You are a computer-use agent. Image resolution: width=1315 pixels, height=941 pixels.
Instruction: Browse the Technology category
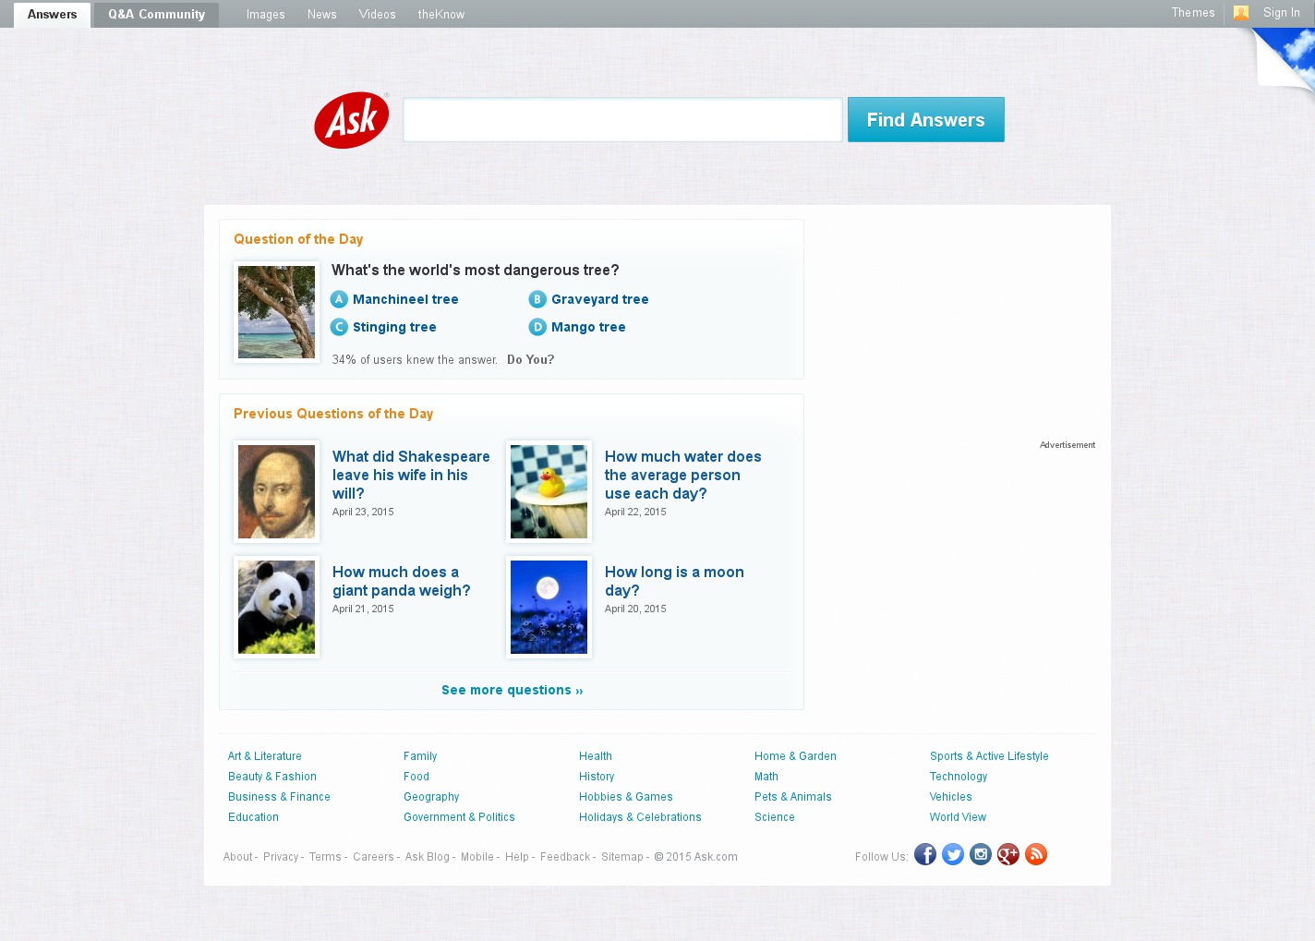tap(959, 777)
